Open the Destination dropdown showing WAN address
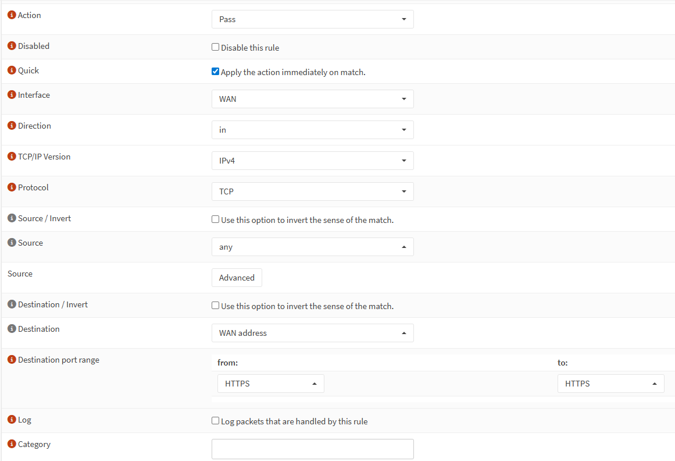 pos(312,333)
